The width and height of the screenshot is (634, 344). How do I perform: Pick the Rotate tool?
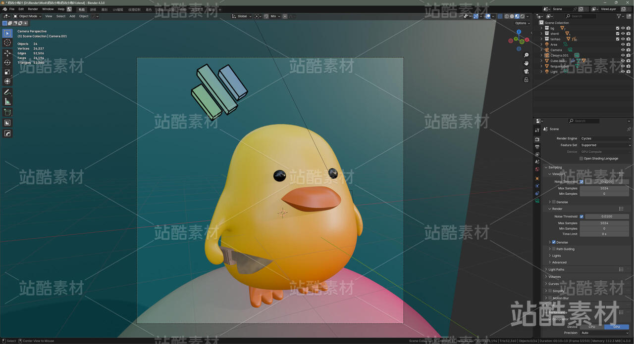pos(7,62)
